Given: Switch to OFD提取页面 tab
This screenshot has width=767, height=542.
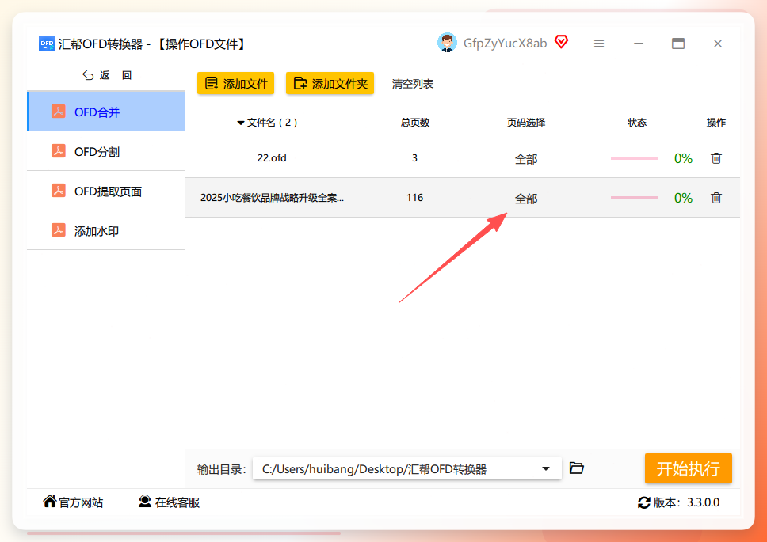Looking at the screenshot, I should point(106,191).
